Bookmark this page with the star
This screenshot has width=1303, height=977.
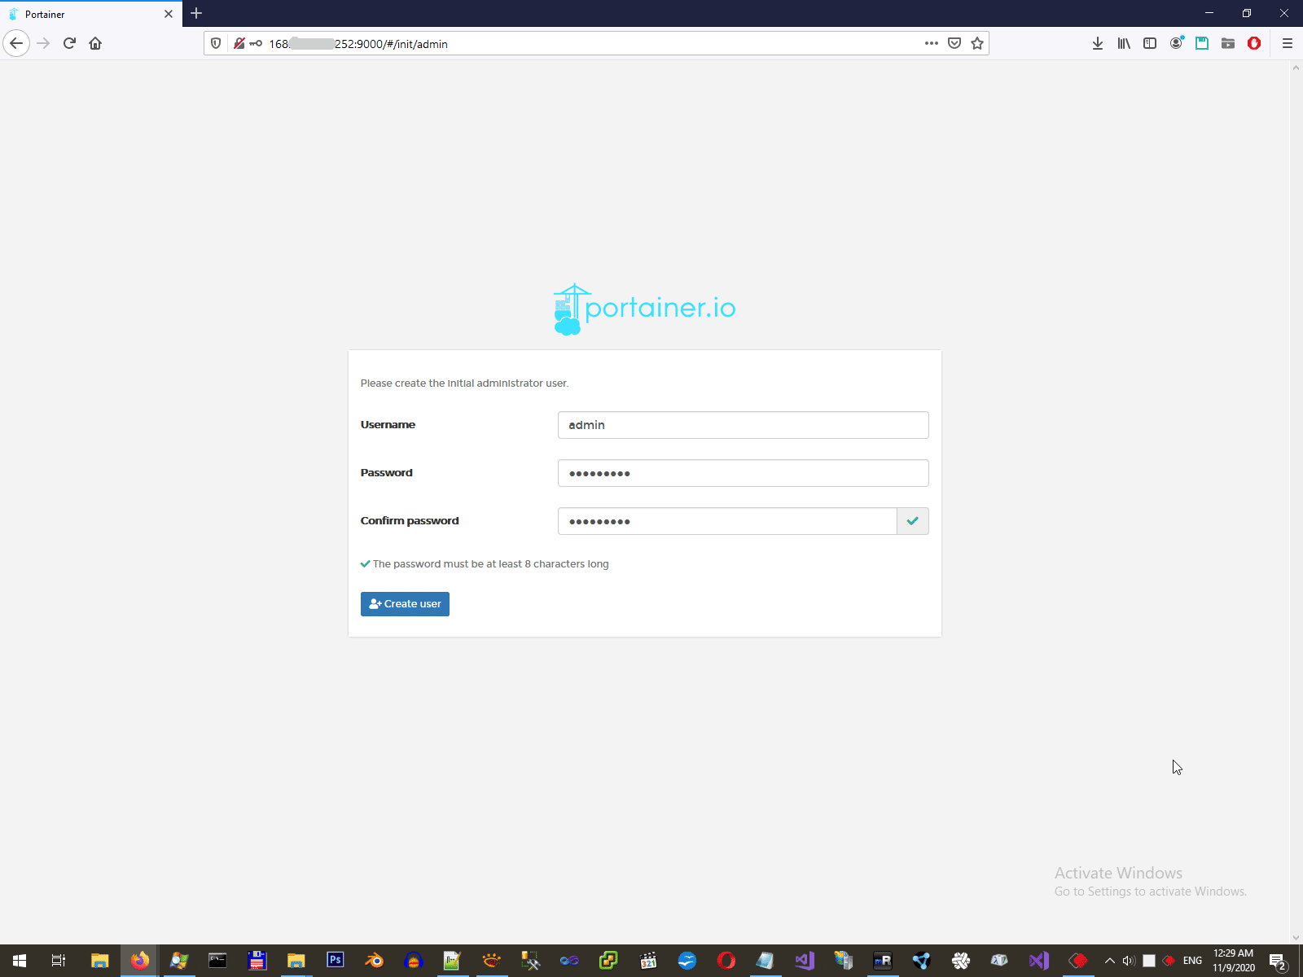click(977, 44)
